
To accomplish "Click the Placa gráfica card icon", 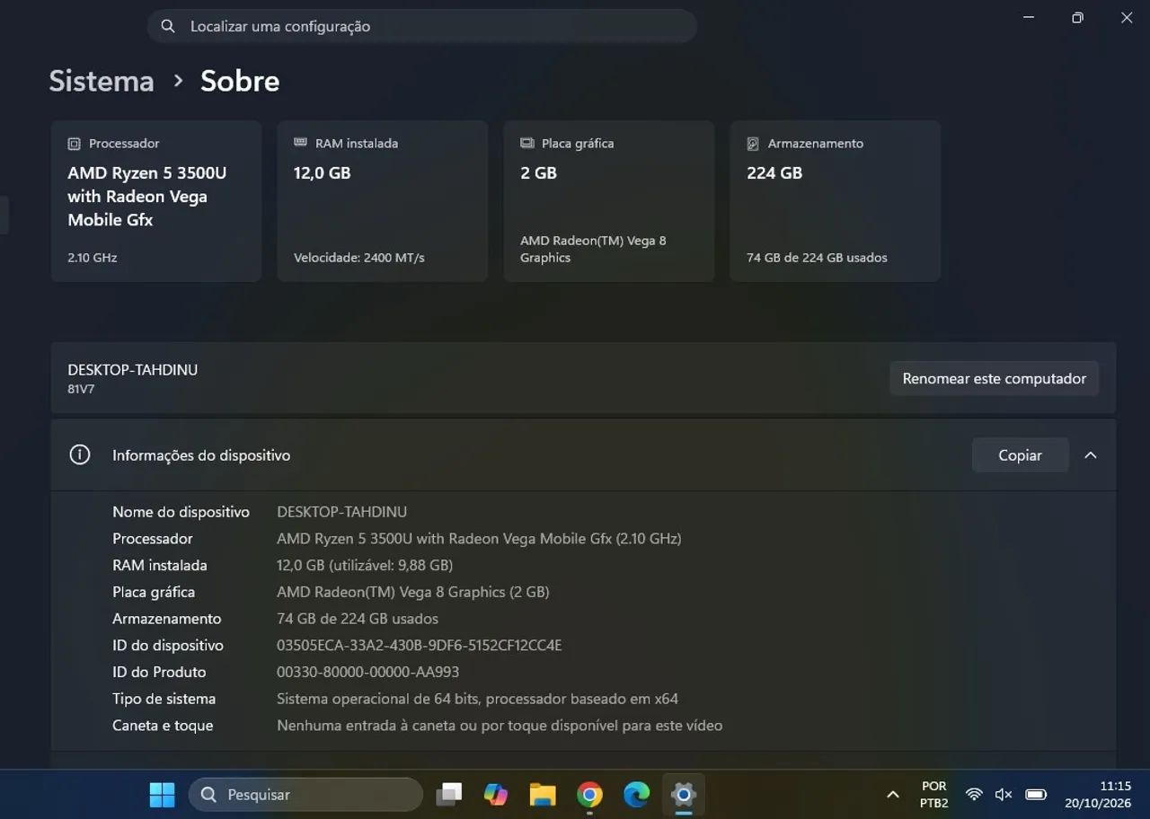I will (527, 144).
